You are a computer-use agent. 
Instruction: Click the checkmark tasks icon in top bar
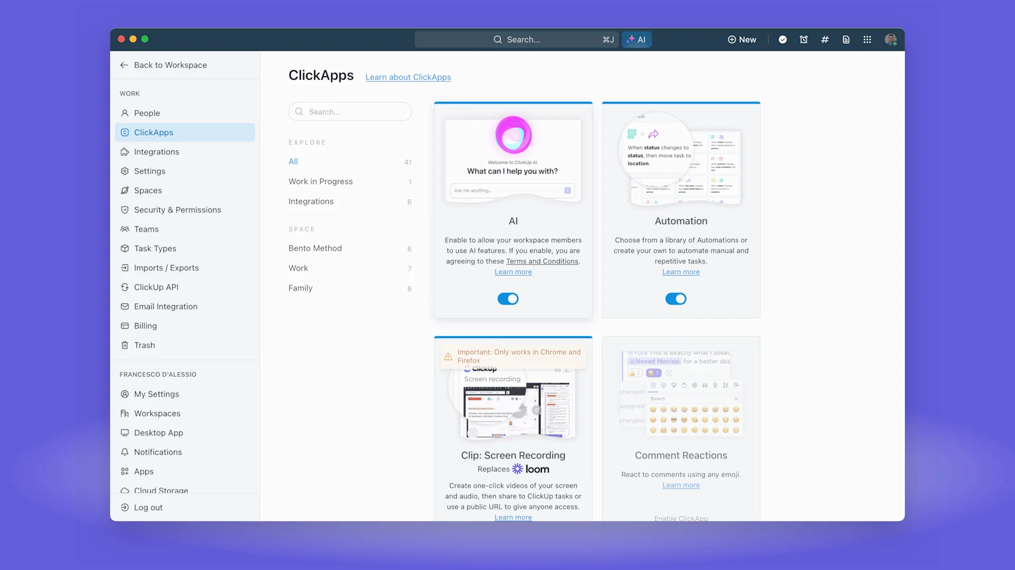pos(782,39)
